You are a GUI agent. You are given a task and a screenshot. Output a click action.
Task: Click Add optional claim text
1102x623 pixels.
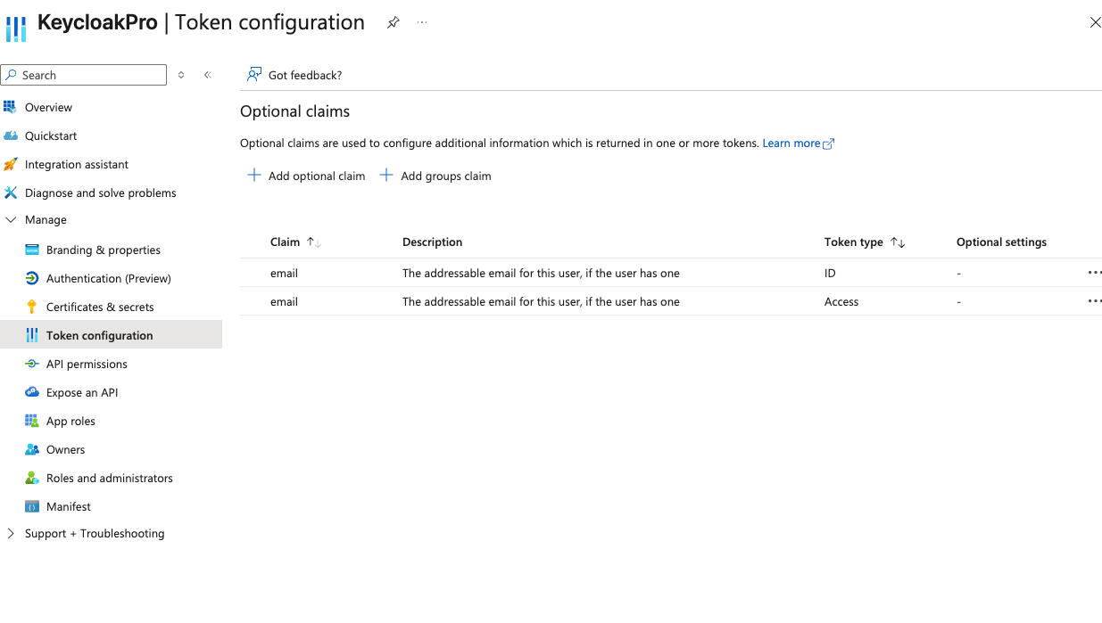coord(317,176)
